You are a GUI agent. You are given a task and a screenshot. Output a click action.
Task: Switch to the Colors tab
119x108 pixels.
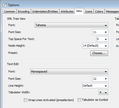99,11
